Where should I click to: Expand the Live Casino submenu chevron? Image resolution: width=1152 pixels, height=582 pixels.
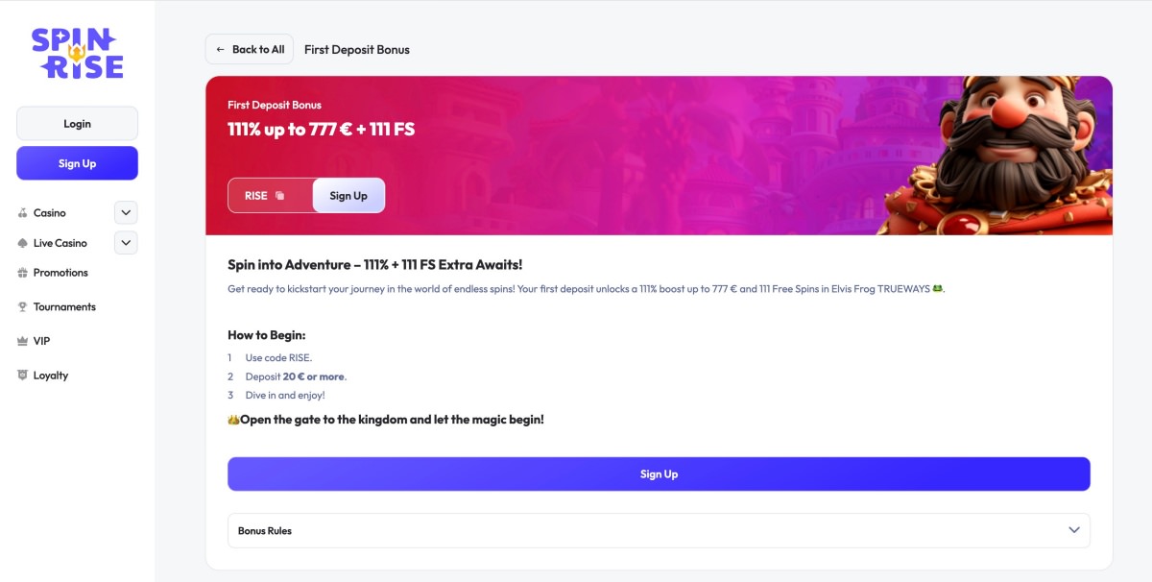tap(126, 243)
